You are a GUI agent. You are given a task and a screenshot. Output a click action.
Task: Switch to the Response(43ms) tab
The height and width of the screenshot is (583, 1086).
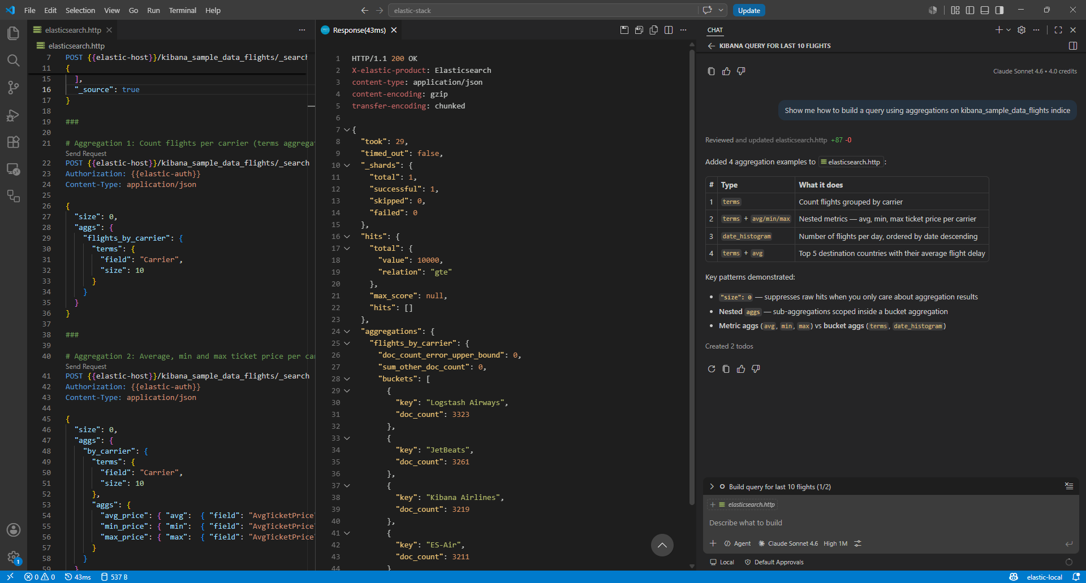(x=359, y=30)
